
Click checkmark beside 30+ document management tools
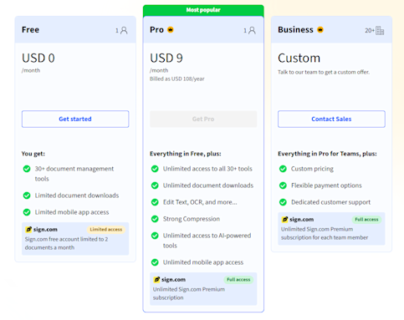(x=27, y=169)
